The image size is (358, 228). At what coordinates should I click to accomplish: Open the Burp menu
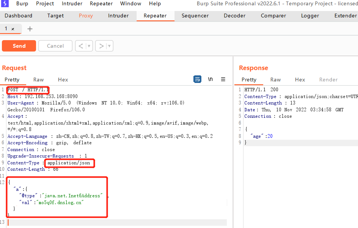coord(22,4)
